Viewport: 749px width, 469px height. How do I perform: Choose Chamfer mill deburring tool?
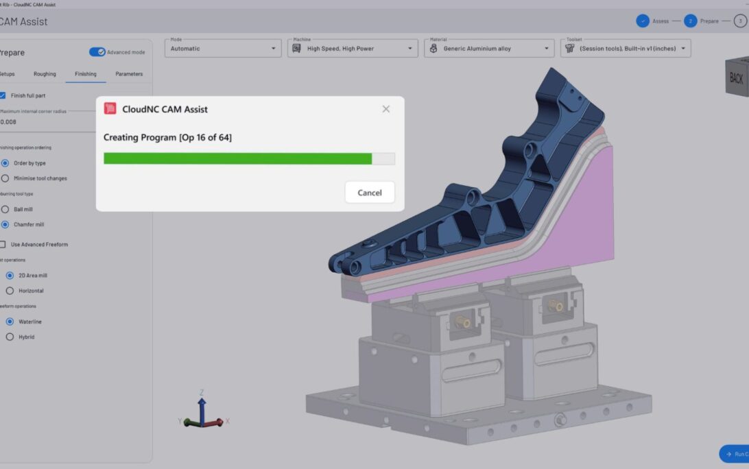point(5,224)
